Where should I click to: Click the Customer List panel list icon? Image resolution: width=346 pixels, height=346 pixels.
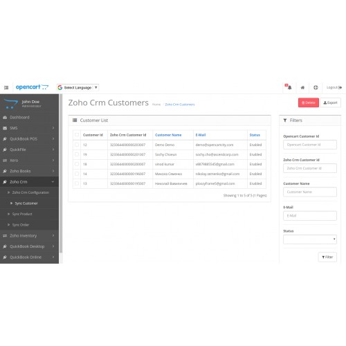[x=75, y=120]
